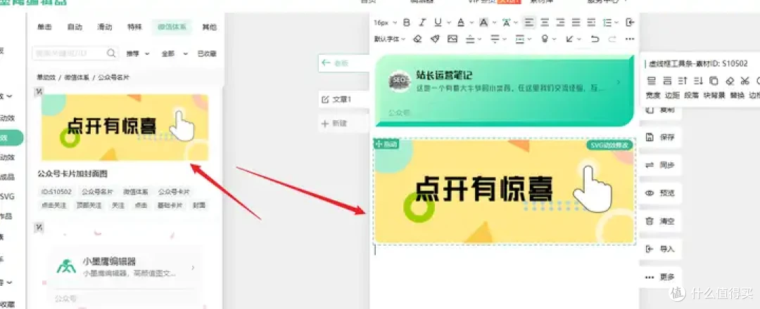Select 点开有惊喜 material thumbnail in left panel
This screenshot has width=760, height=309.
(x=125, y=127)
